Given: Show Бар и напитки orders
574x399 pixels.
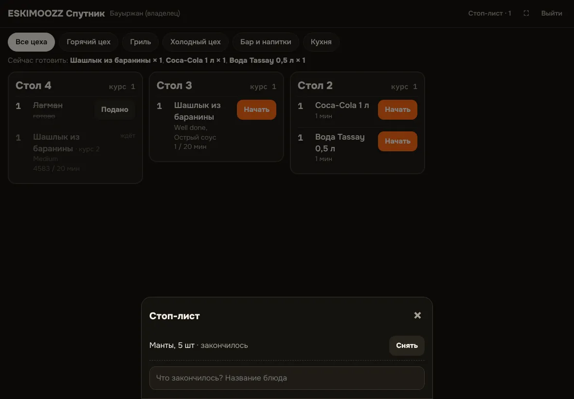Looking at the screenshot, I should click(266, 42).
